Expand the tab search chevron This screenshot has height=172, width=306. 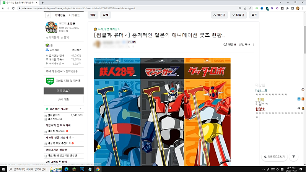(x=280, y=3)
